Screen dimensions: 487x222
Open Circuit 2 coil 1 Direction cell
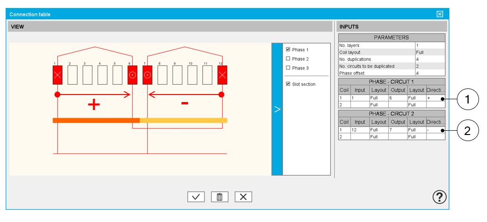[x=435, y=129]
